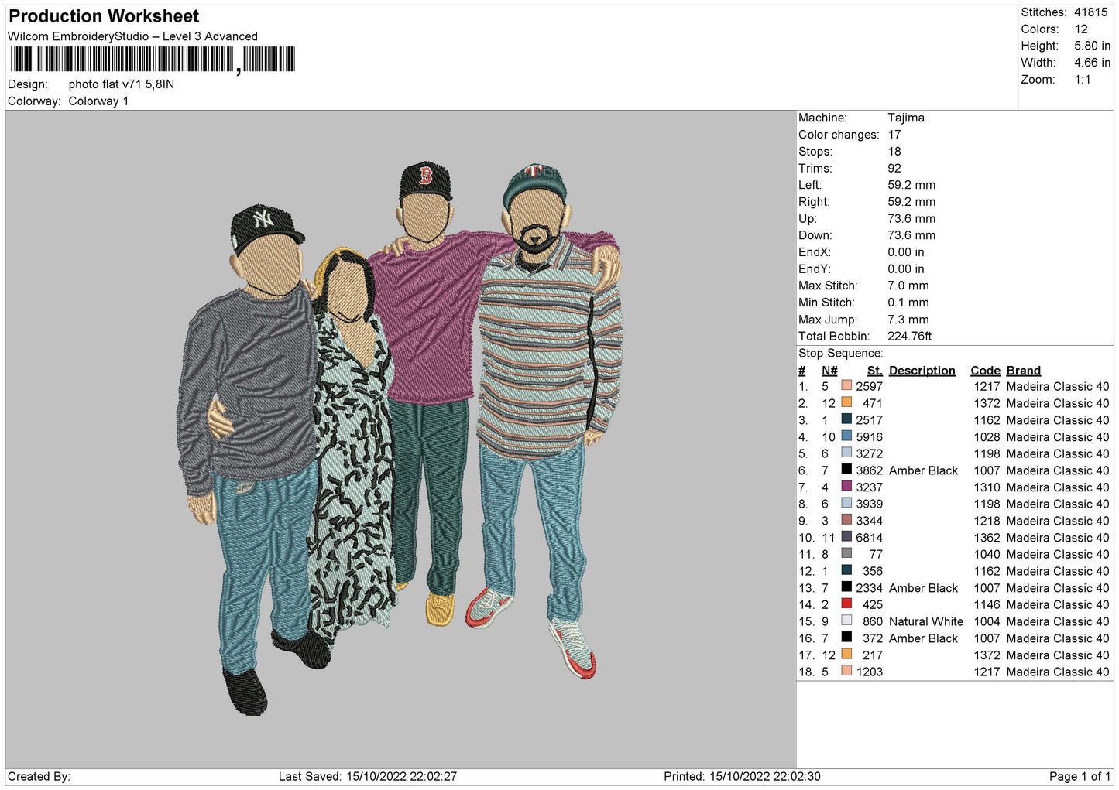Screen dimensions: 1119x790
Task: Click brown swatch in stop 9
Action: click(846, 521)
